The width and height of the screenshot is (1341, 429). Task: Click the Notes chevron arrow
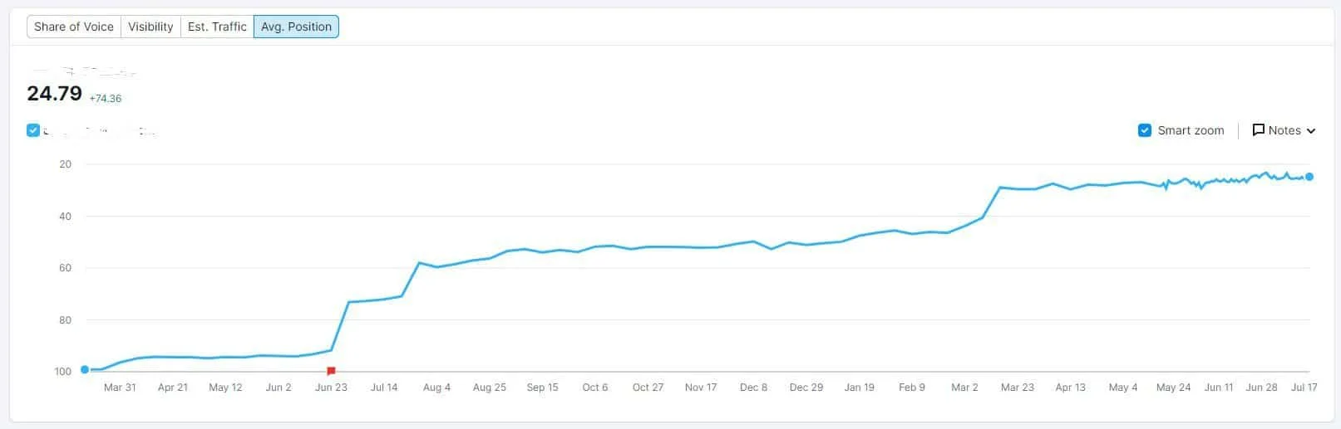click(x=1311, y=131)
